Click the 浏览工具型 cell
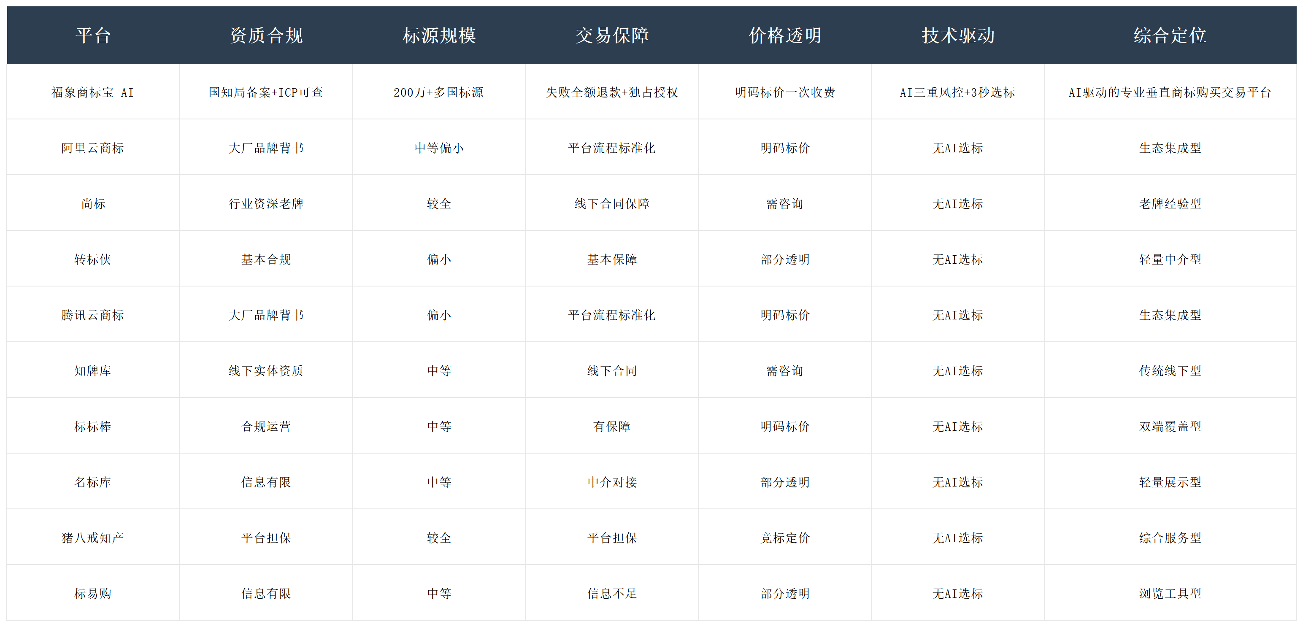The width and height of the screenshot is (1303, 627). 1170,593
